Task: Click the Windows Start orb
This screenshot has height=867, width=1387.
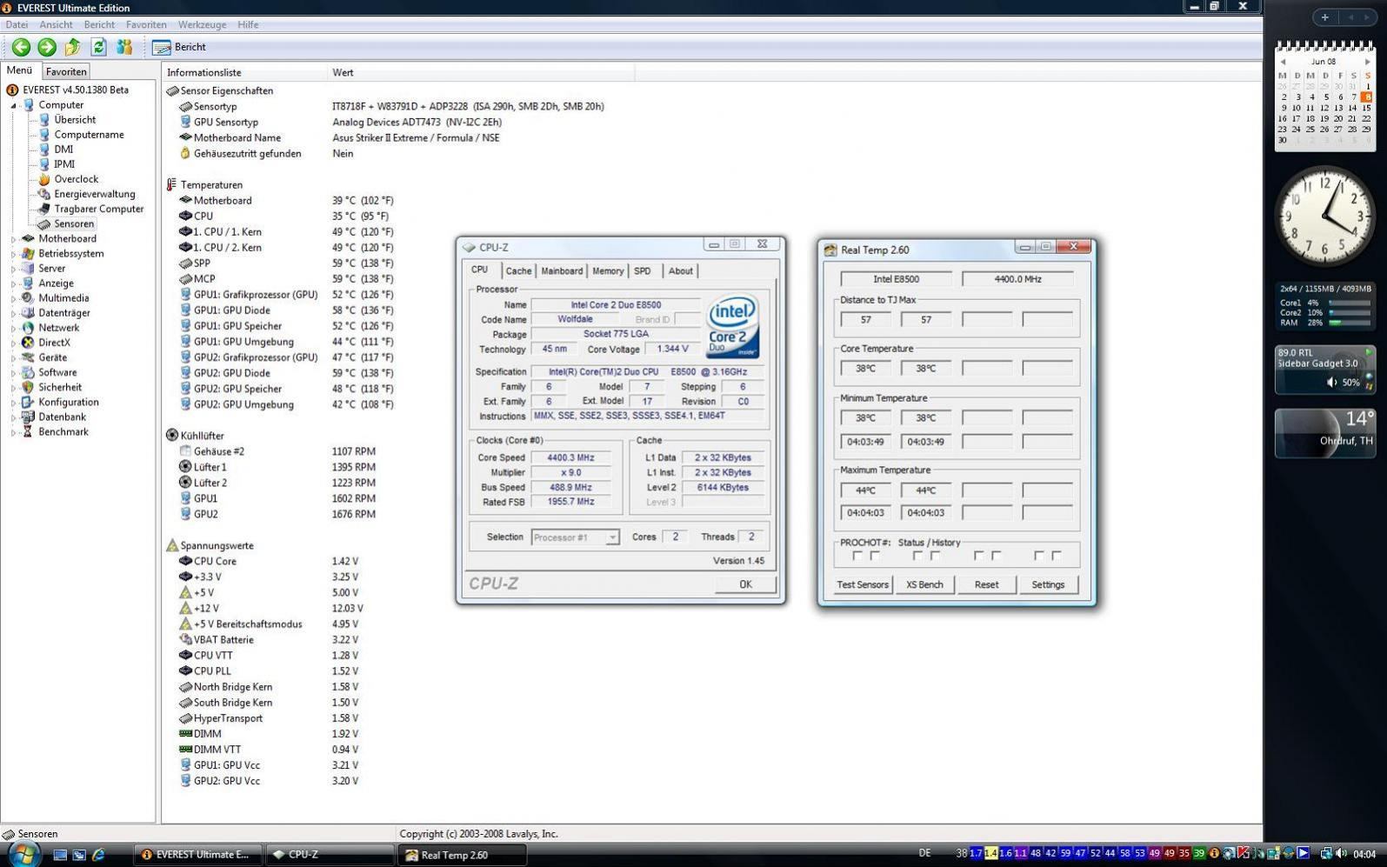Action: click(23, 853)
